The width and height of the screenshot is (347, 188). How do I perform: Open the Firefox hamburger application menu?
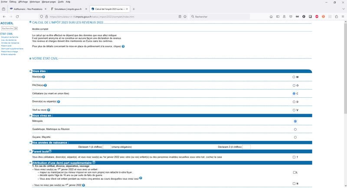(x=343, y=16)
